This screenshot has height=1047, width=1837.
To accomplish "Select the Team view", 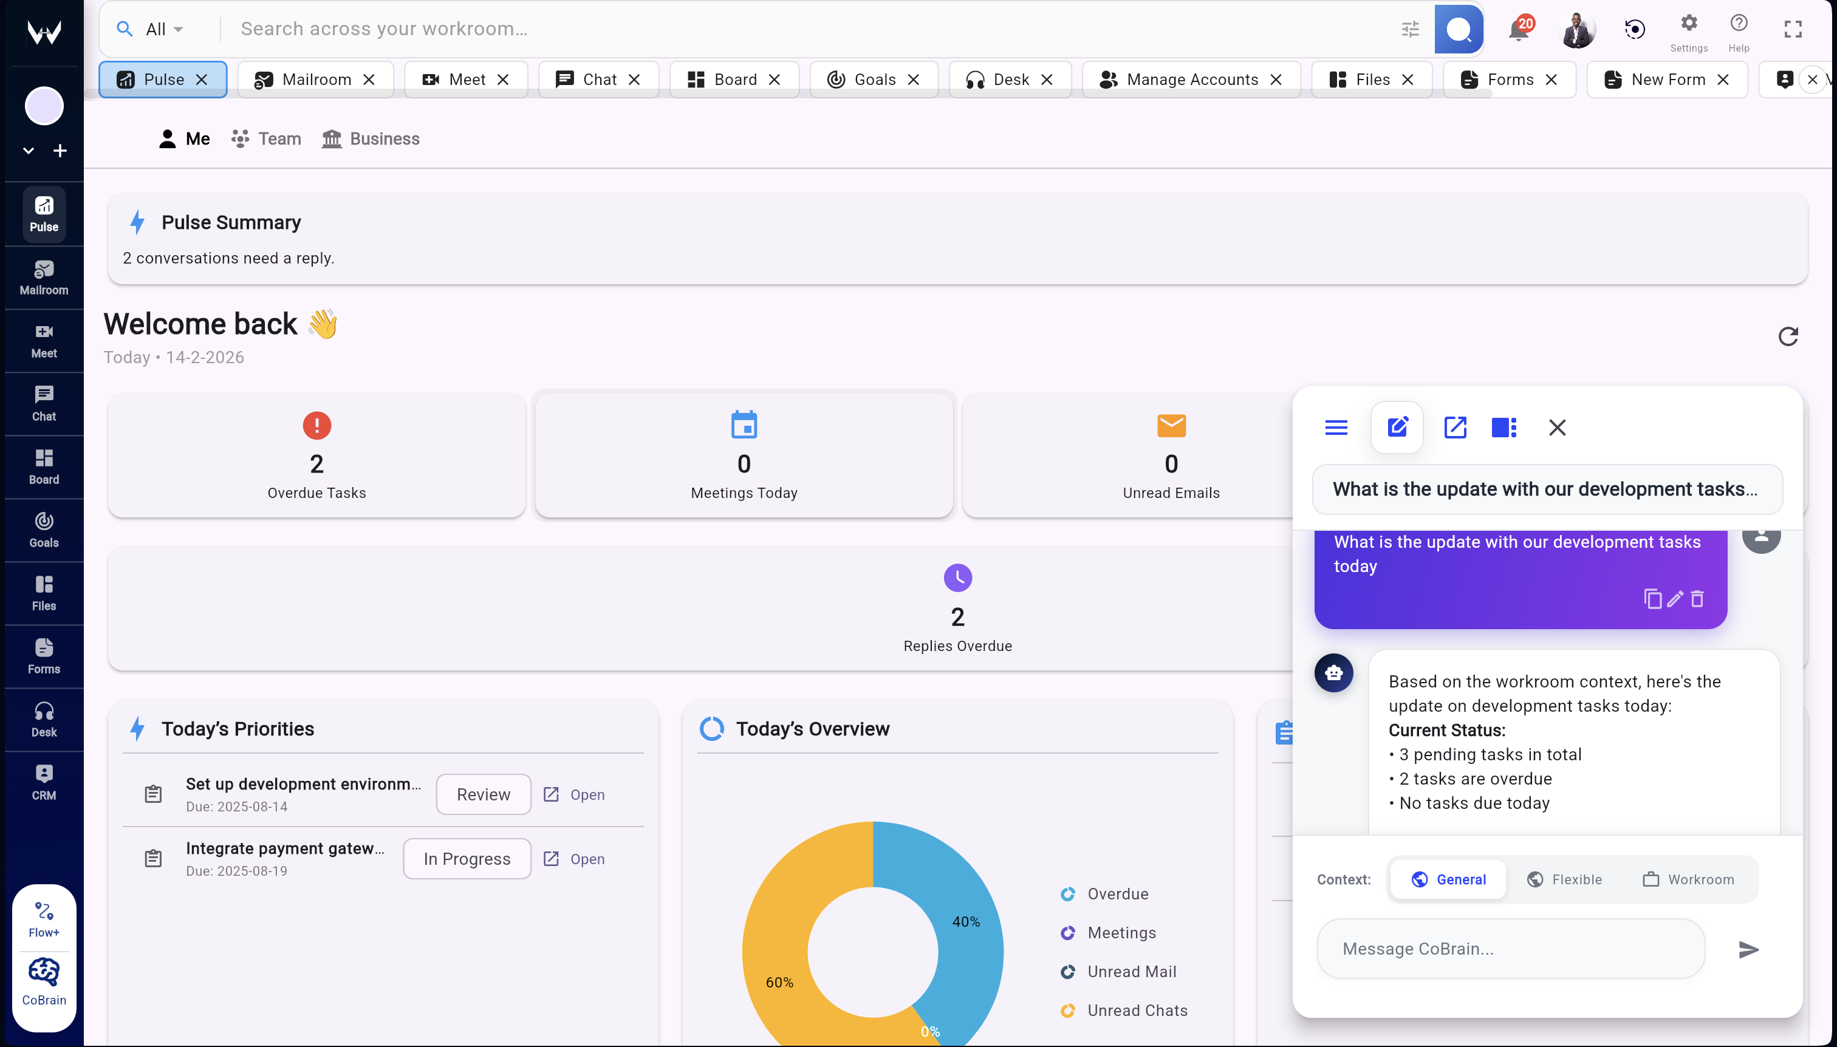I will pos(265,138).
